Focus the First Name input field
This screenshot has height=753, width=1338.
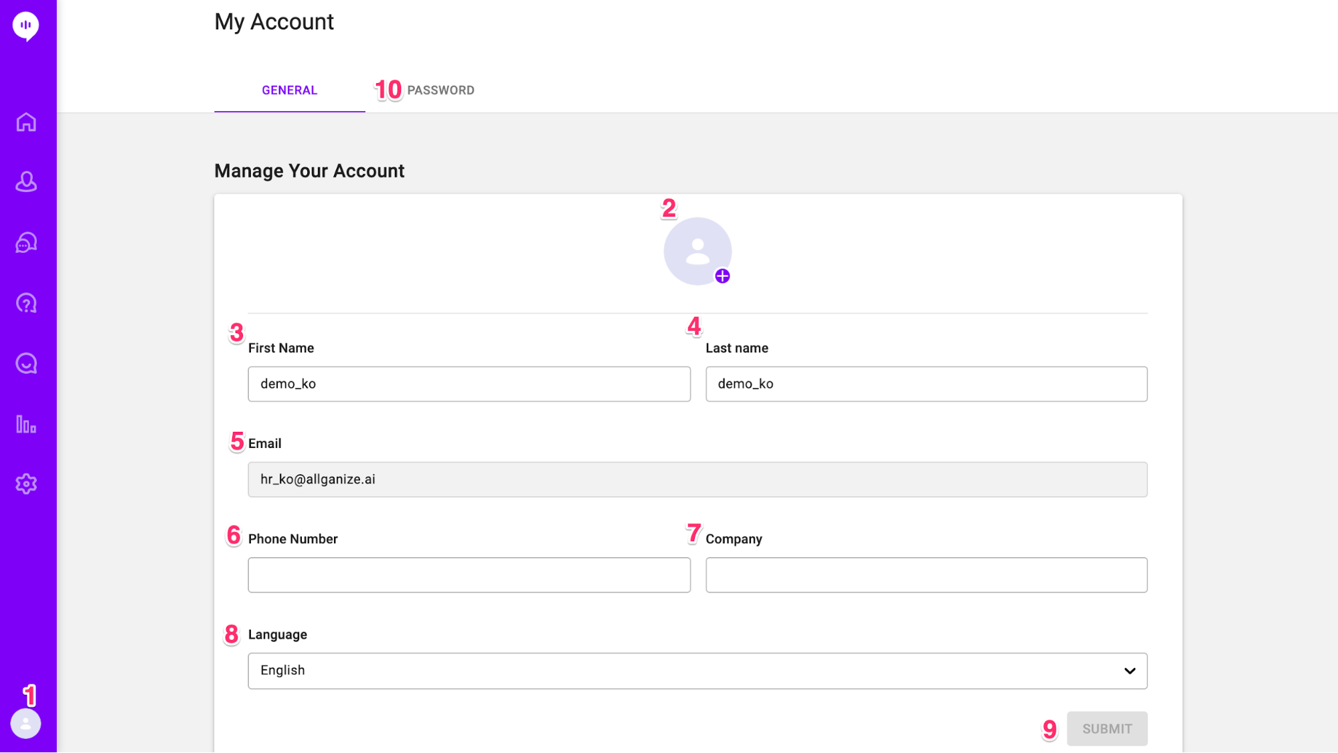point(469,384)
